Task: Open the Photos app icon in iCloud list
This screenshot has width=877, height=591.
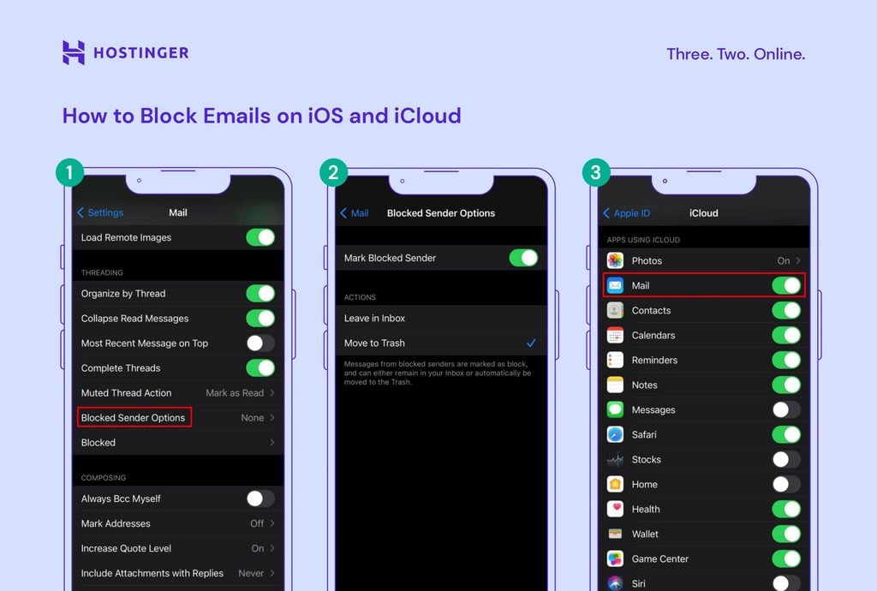Action: 615,260
